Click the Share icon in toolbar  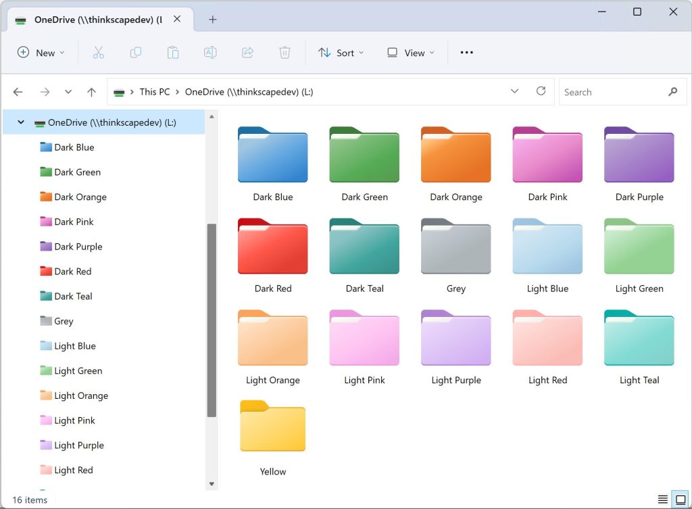247,53
